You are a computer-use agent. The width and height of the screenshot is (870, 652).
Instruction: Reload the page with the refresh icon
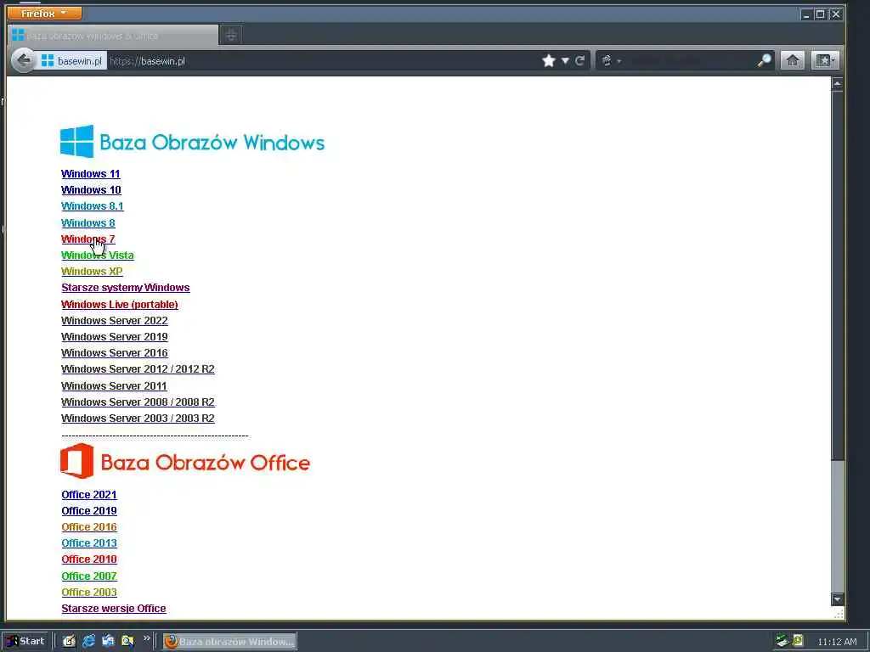click(579, 61)
